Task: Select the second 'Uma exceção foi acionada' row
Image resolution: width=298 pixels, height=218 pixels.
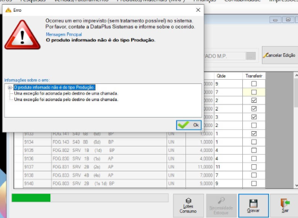Action: [x=66, y=99]
